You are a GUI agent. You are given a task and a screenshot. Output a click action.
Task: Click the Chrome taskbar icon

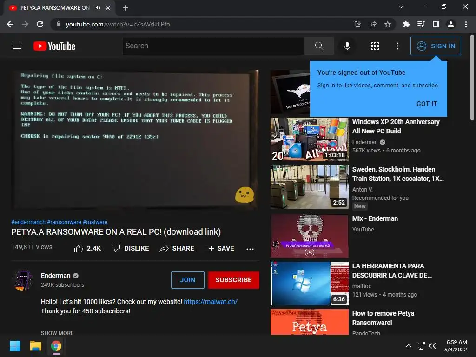[56, 346]
